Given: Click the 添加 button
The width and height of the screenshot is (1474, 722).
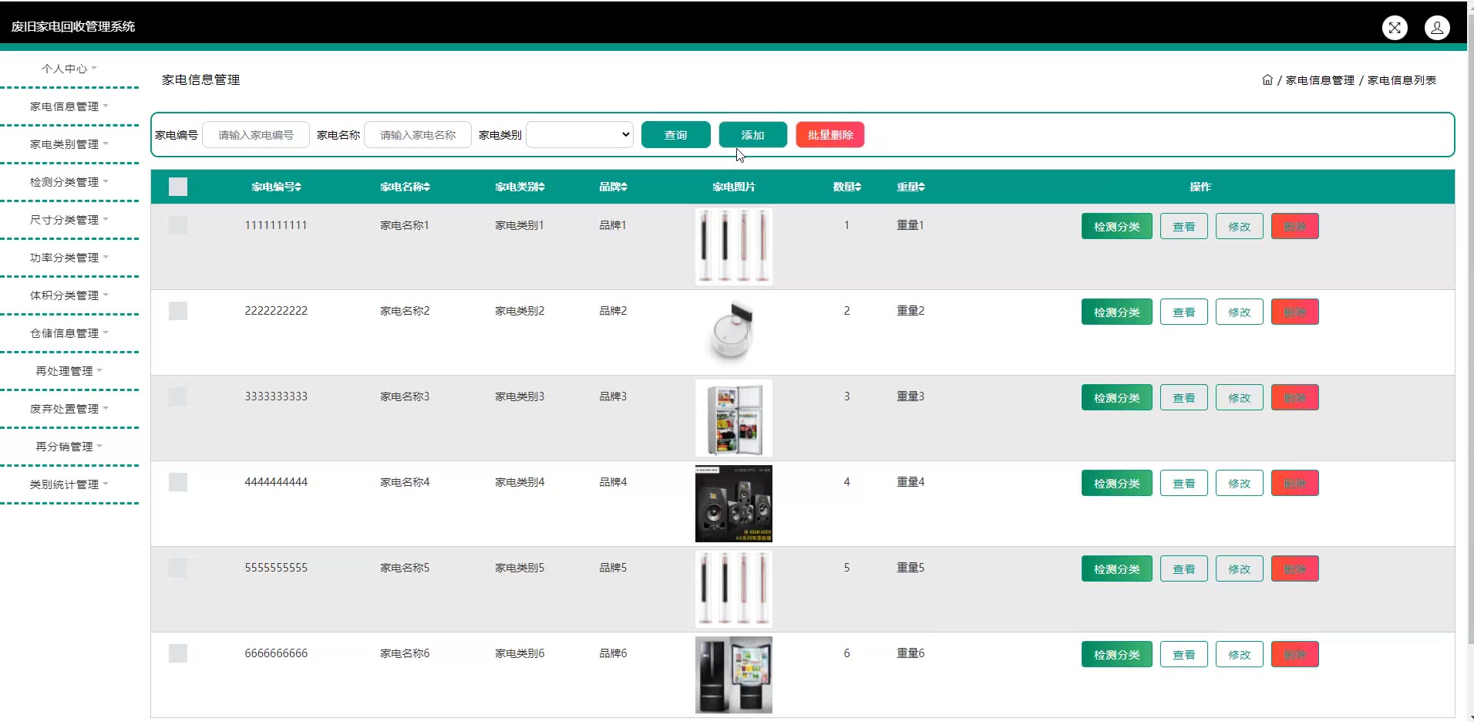Looking at the screenshot, I should coord(752,135).
